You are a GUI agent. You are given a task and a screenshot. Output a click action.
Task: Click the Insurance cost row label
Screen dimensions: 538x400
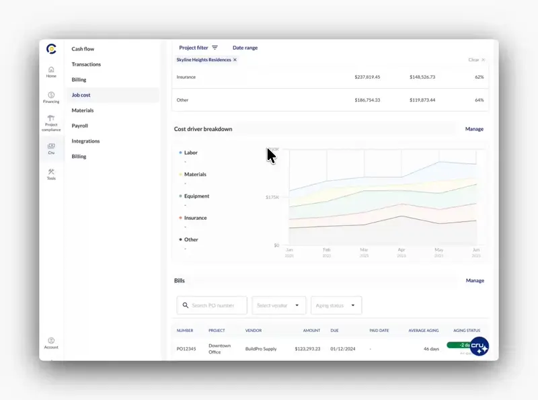pyautogui.click(x=186, y=77)
